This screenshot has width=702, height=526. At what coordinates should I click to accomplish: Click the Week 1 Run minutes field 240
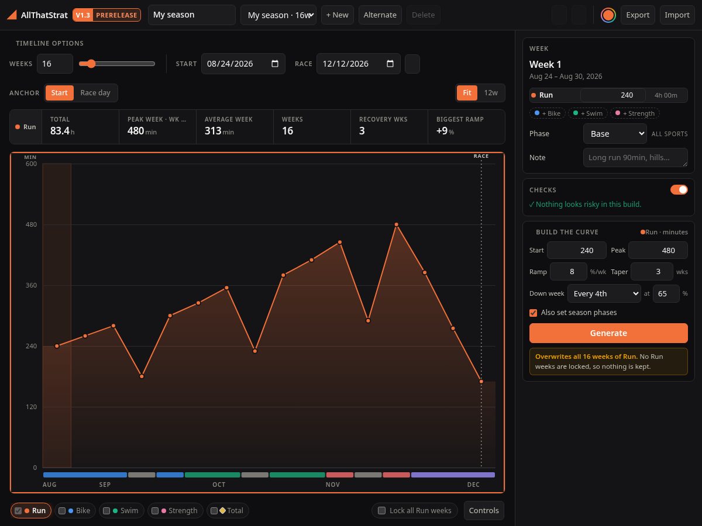612,95
